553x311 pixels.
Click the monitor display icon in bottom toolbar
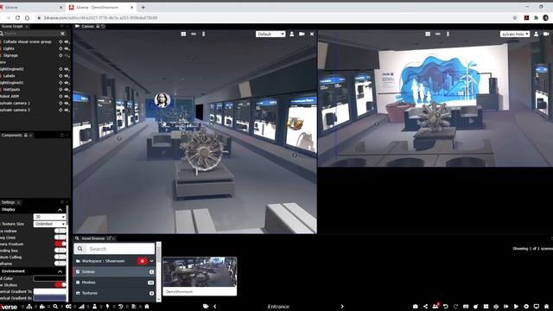click(536, 307)
